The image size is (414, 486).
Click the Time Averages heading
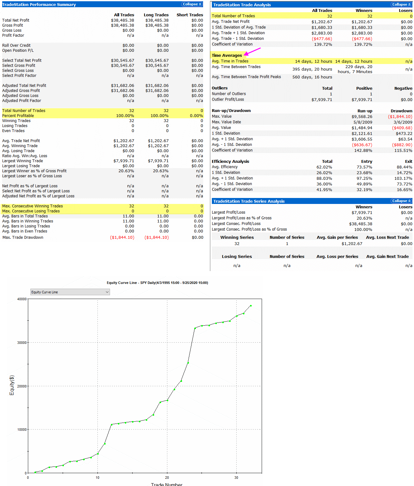(x=227, y=56)
